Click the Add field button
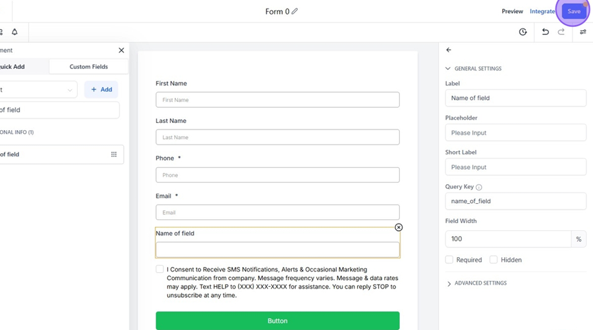Image resolution: width=593 pixels, height=330 pixels. coord(101,89)
